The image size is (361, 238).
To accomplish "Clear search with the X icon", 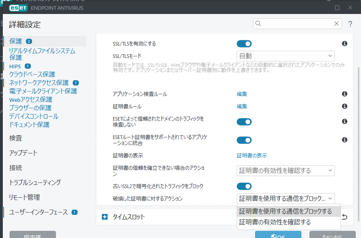I will coord(337,24).
